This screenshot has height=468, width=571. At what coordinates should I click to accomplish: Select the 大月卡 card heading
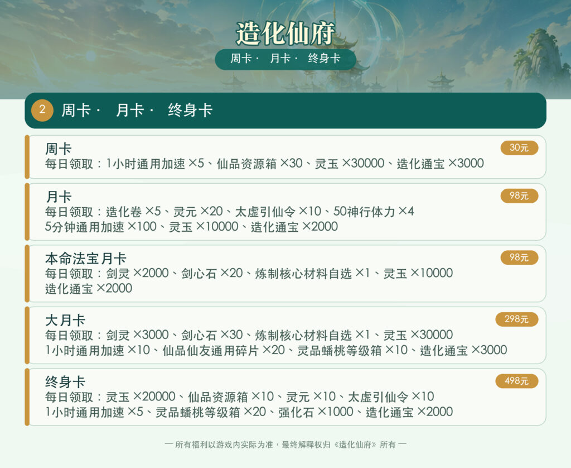pos(65,320)
